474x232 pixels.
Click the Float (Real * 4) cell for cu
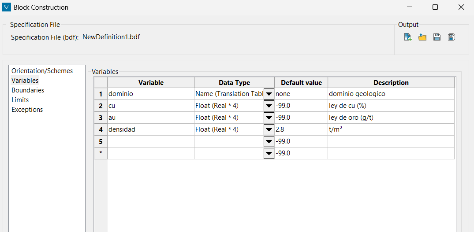(229, 106)
